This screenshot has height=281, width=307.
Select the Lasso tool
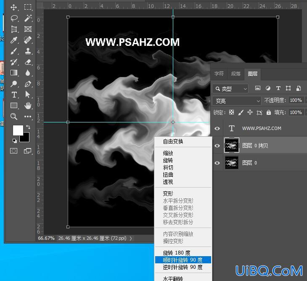(x=14, y=19)
